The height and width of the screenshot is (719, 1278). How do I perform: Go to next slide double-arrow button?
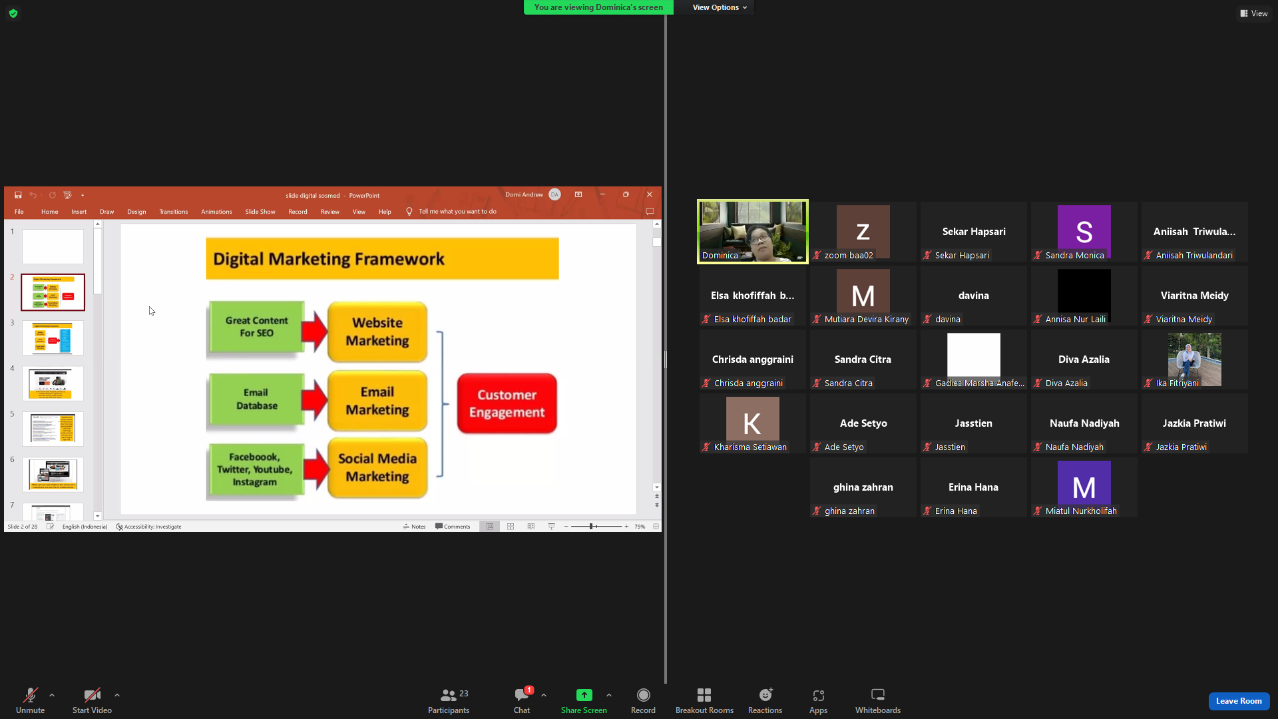pos(657,505)
